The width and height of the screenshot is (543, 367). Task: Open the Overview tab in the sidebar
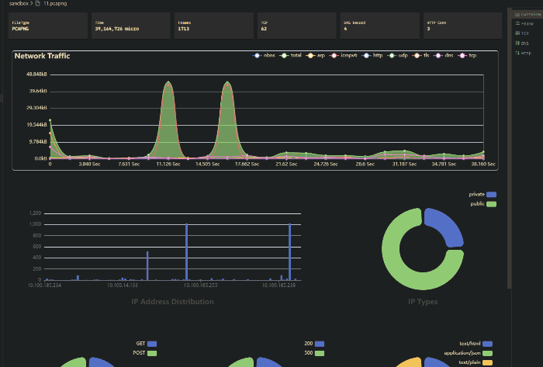tap(527, 14)
